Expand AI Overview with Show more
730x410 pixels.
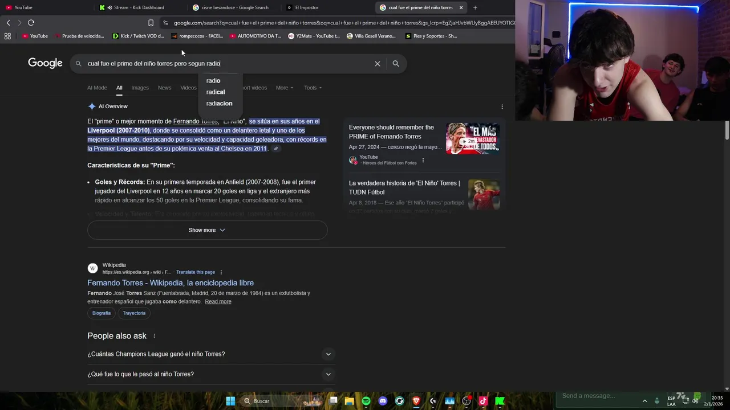coord(207,230)
